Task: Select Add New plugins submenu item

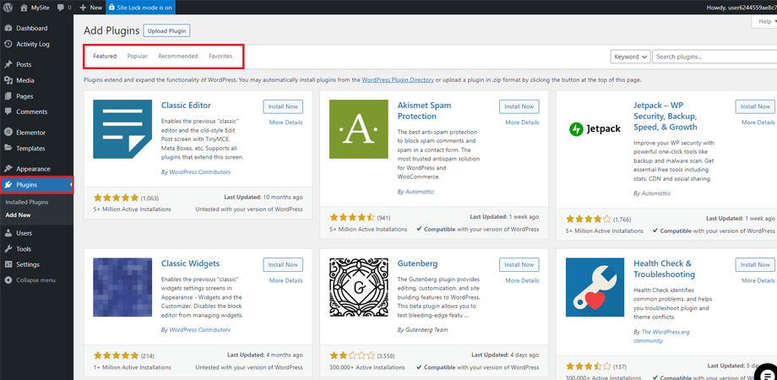Action: coord(19,215)
